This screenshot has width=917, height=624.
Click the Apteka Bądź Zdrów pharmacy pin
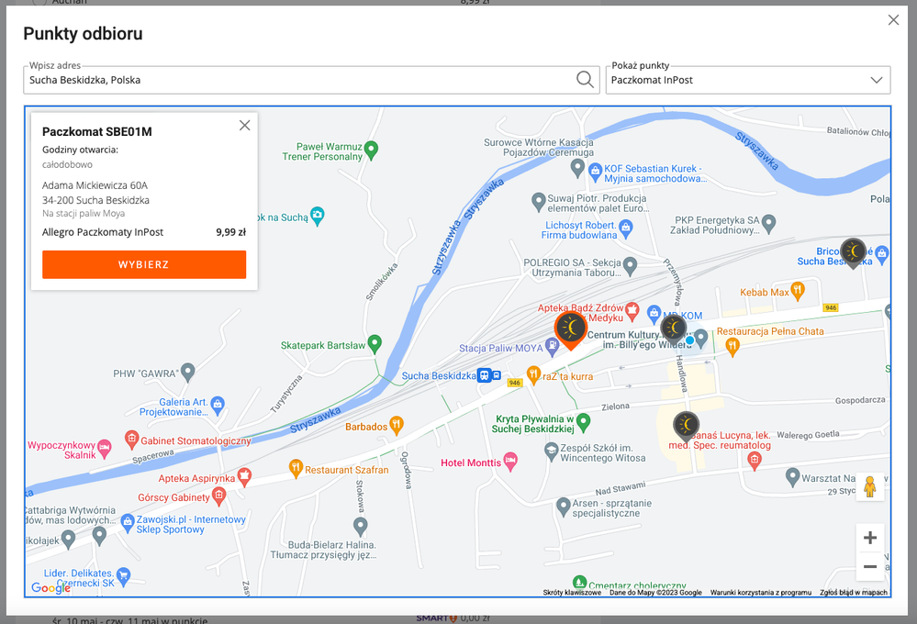(x=632, y=312)
